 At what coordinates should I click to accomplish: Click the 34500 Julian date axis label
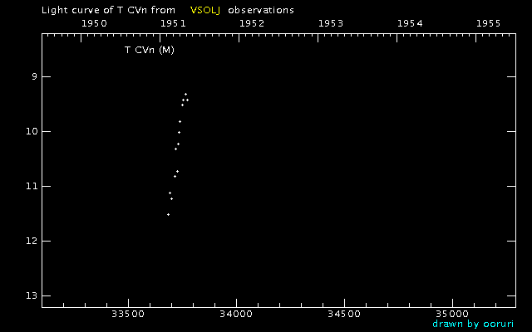click(343, 315)
